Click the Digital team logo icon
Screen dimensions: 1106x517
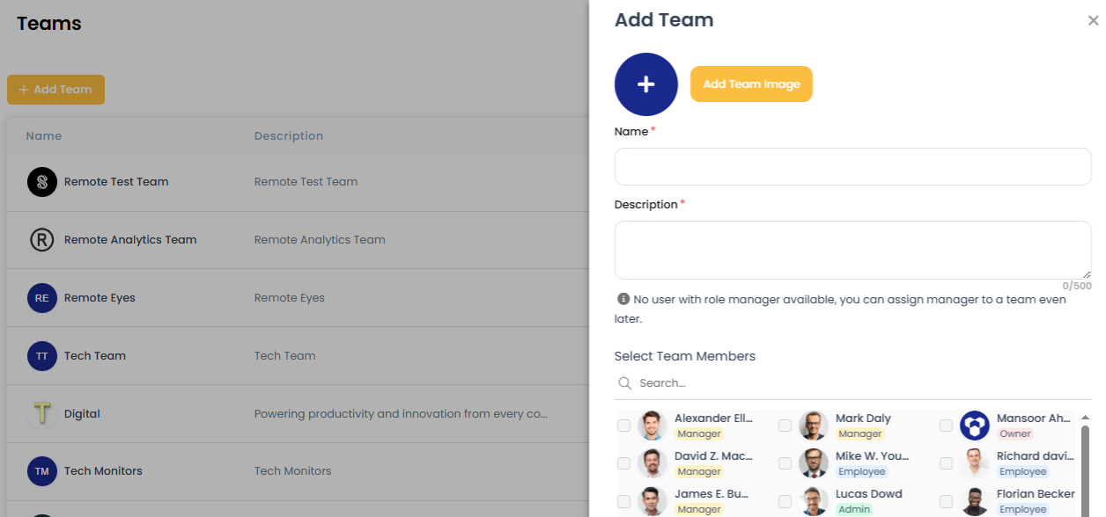pyautogui.click(x=41, y=413)
